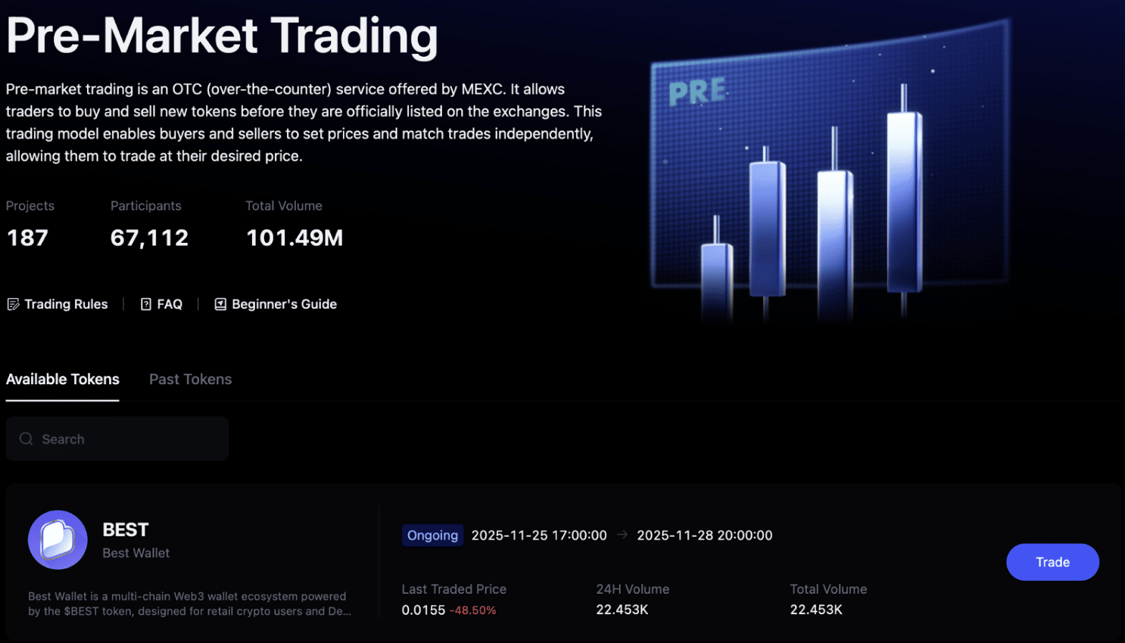Viewport: 1125px width, 643px height.
Task: Open the Beginner's Guide text link
Action: point(284,304)
